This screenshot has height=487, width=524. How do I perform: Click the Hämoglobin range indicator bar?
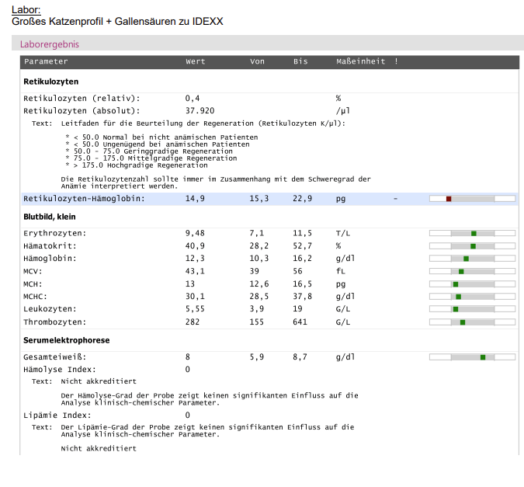(x=472, y=259)
